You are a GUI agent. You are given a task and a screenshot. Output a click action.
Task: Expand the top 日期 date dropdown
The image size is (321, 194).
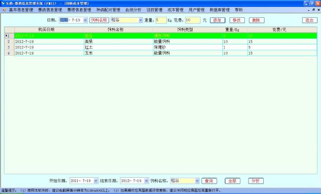85,20
